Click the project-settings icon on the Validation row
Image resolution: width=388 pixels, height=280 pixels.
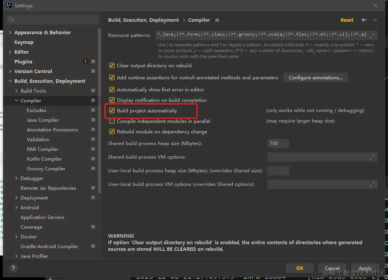click(x=93, y=139)
